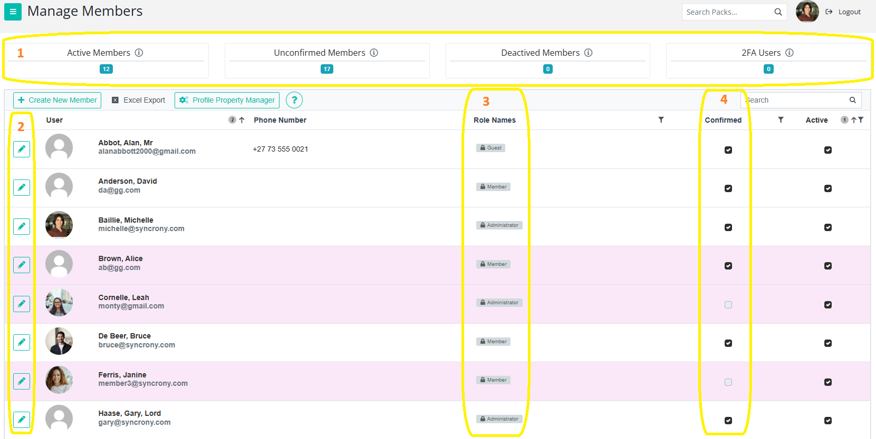Sort by the User column arrow
The image size is (876, 439).
tap(242, 120)
